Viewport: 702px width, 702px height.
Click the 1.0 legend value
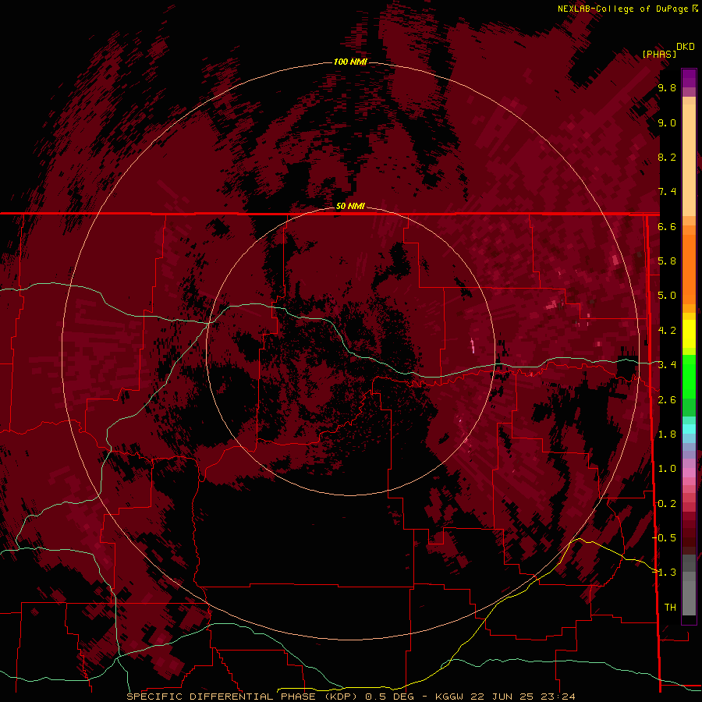coord(667,469)
